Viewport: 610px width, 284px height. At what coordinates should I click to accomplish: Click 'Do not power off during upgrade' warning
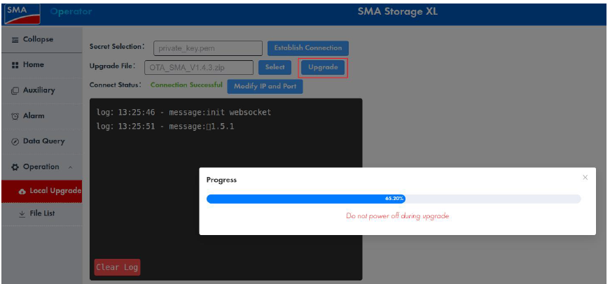398,216
